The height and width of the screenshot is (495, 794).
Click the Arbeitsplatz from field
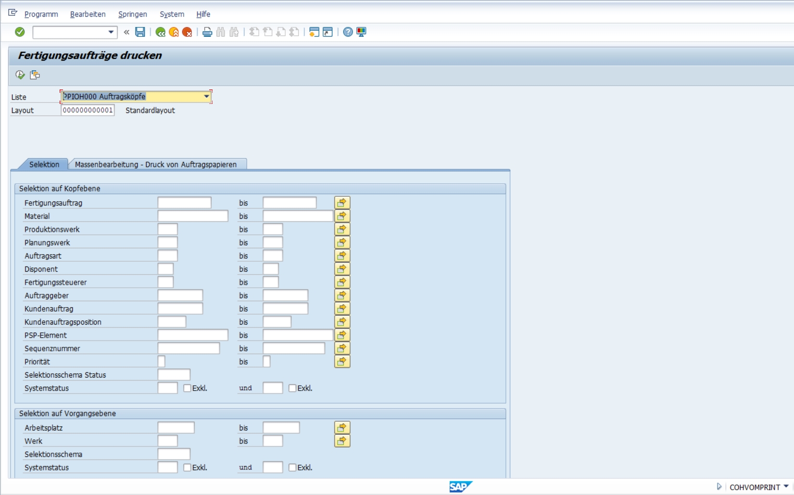pos(176,428)
